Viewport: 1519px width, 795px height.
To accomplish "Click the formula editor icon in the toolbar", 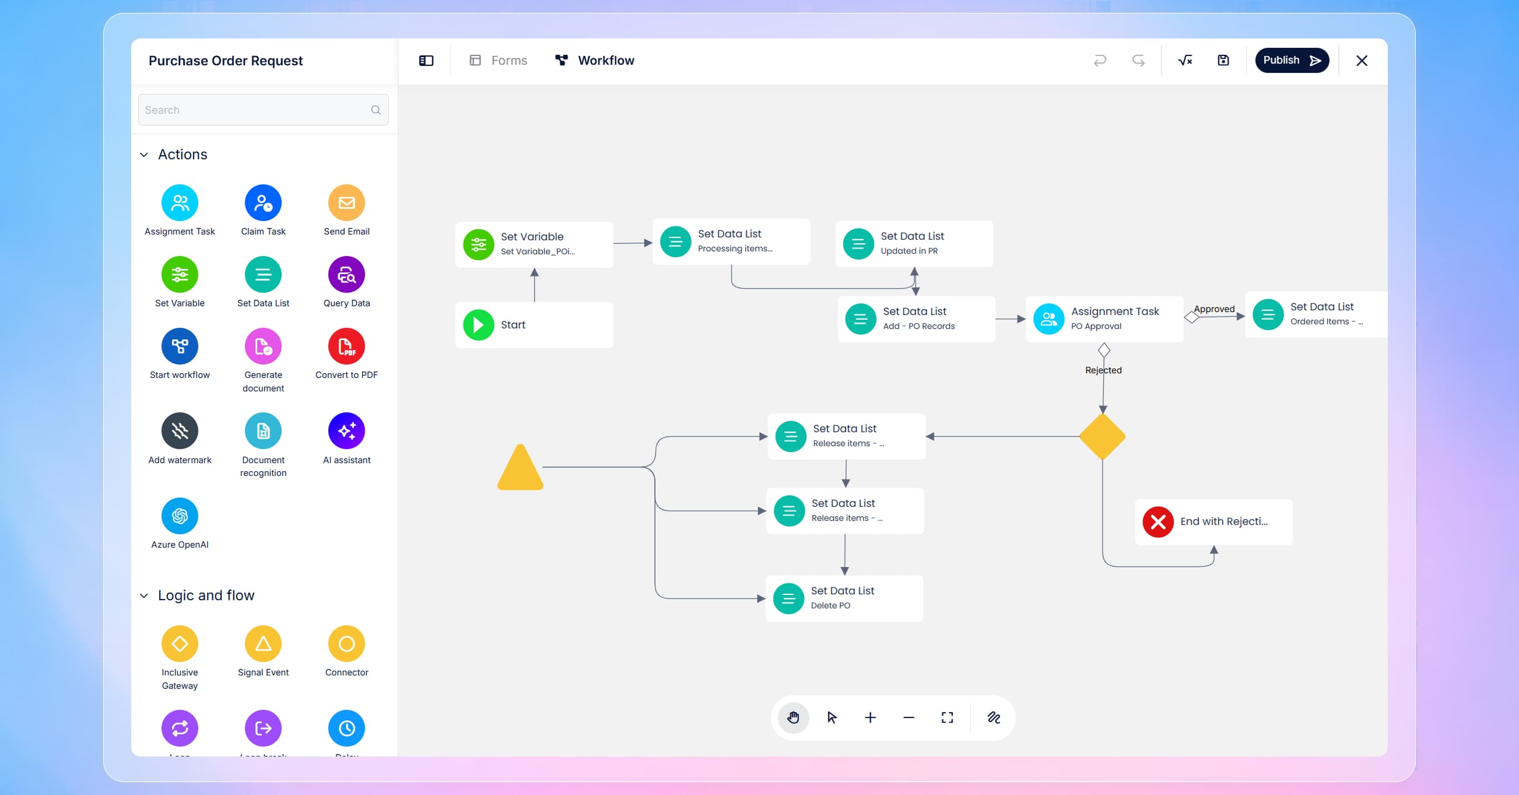I will pyautogui.click(x=1185, y=61).
